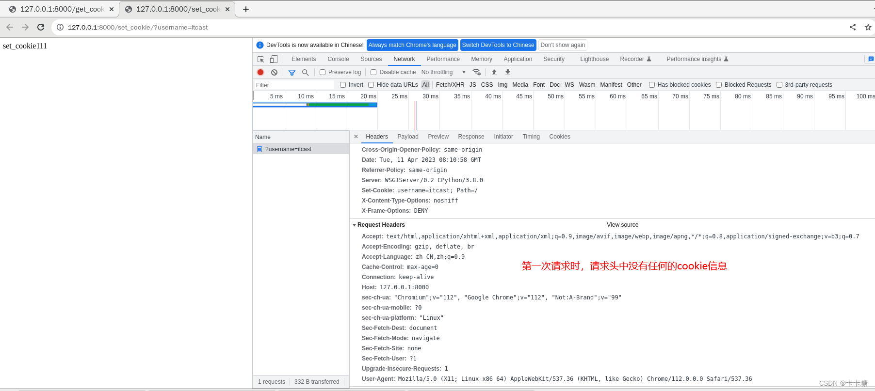This screenshot has height=391, width=875.
Task: Click Always match Chrome's language button
Action: 412,45
